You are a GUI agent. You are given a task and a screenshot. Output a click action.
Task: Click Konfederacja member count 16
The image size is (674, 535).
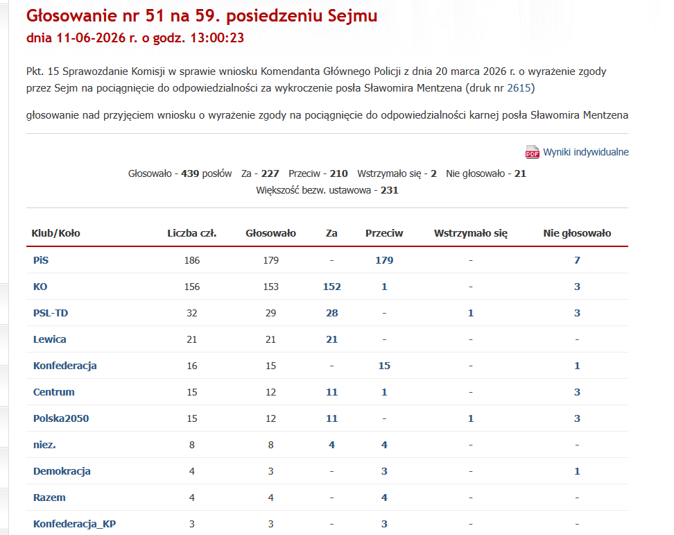(x=191, y=366)
